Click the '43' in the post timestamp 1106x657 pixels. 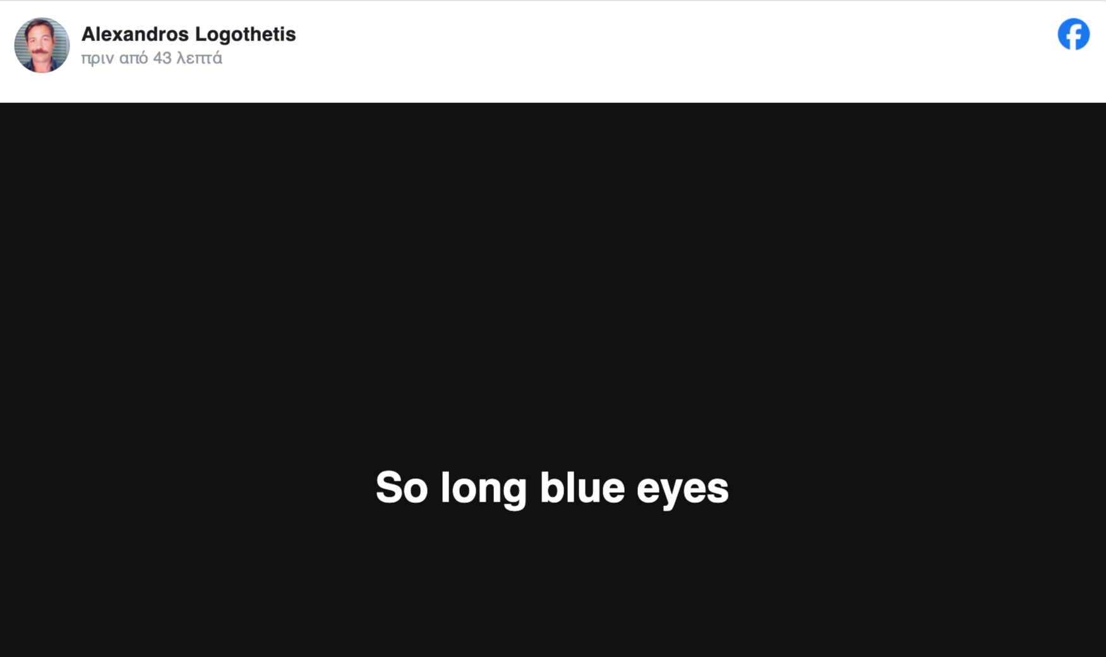[x=162, y=58]
